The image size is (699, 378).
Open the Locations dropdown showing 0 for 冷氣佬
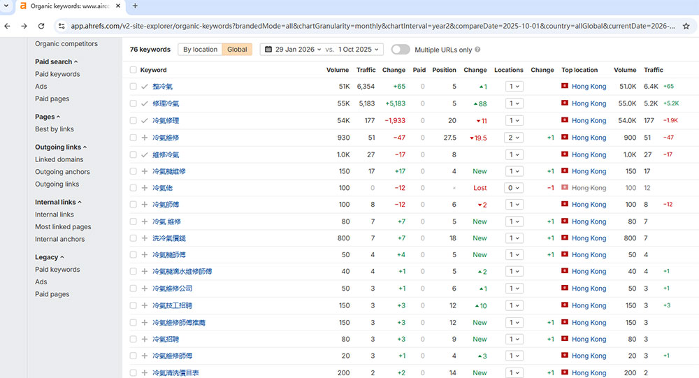pos(514,188)
